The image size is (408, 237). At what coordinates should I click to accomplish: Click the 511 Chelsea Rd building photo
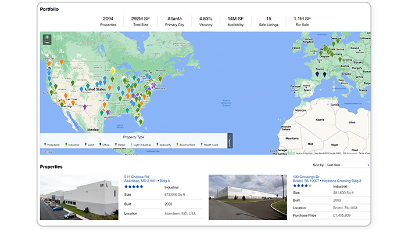pos(79,197)
